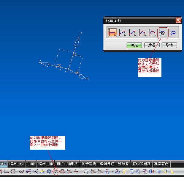Click the yellow pencil-shaped icon at the toolbar's right end

[172, 171]
